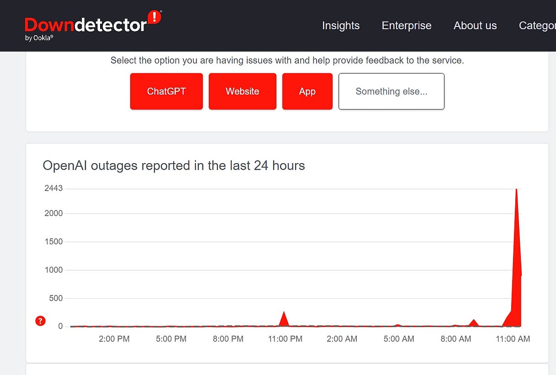The height and width of the screenshot is (375, 556).
Task: Report an issue with ChatGPT
Action: 166,91
